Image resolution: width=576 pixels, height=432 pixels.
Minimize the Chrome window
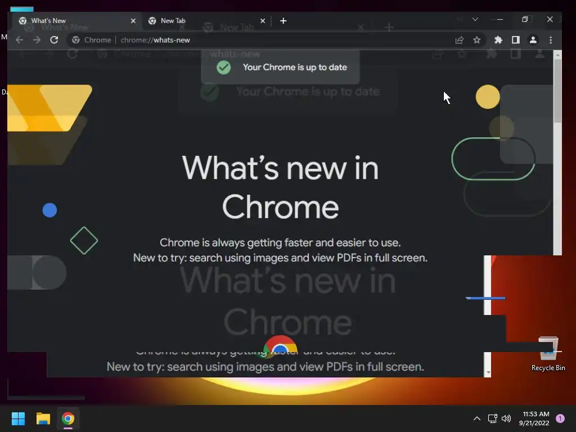(x=499, y=19)
